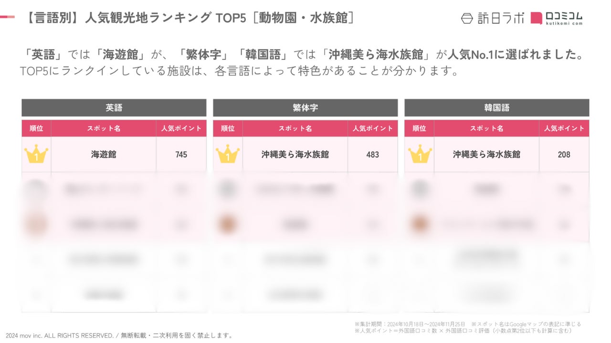
Task: Click the 745 popularity point value
Action: point(181,154)
